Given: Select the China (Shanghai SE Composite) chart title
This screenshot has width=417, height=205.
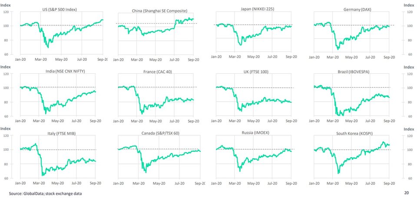Looking at the screenshot, I should [156, 10].
